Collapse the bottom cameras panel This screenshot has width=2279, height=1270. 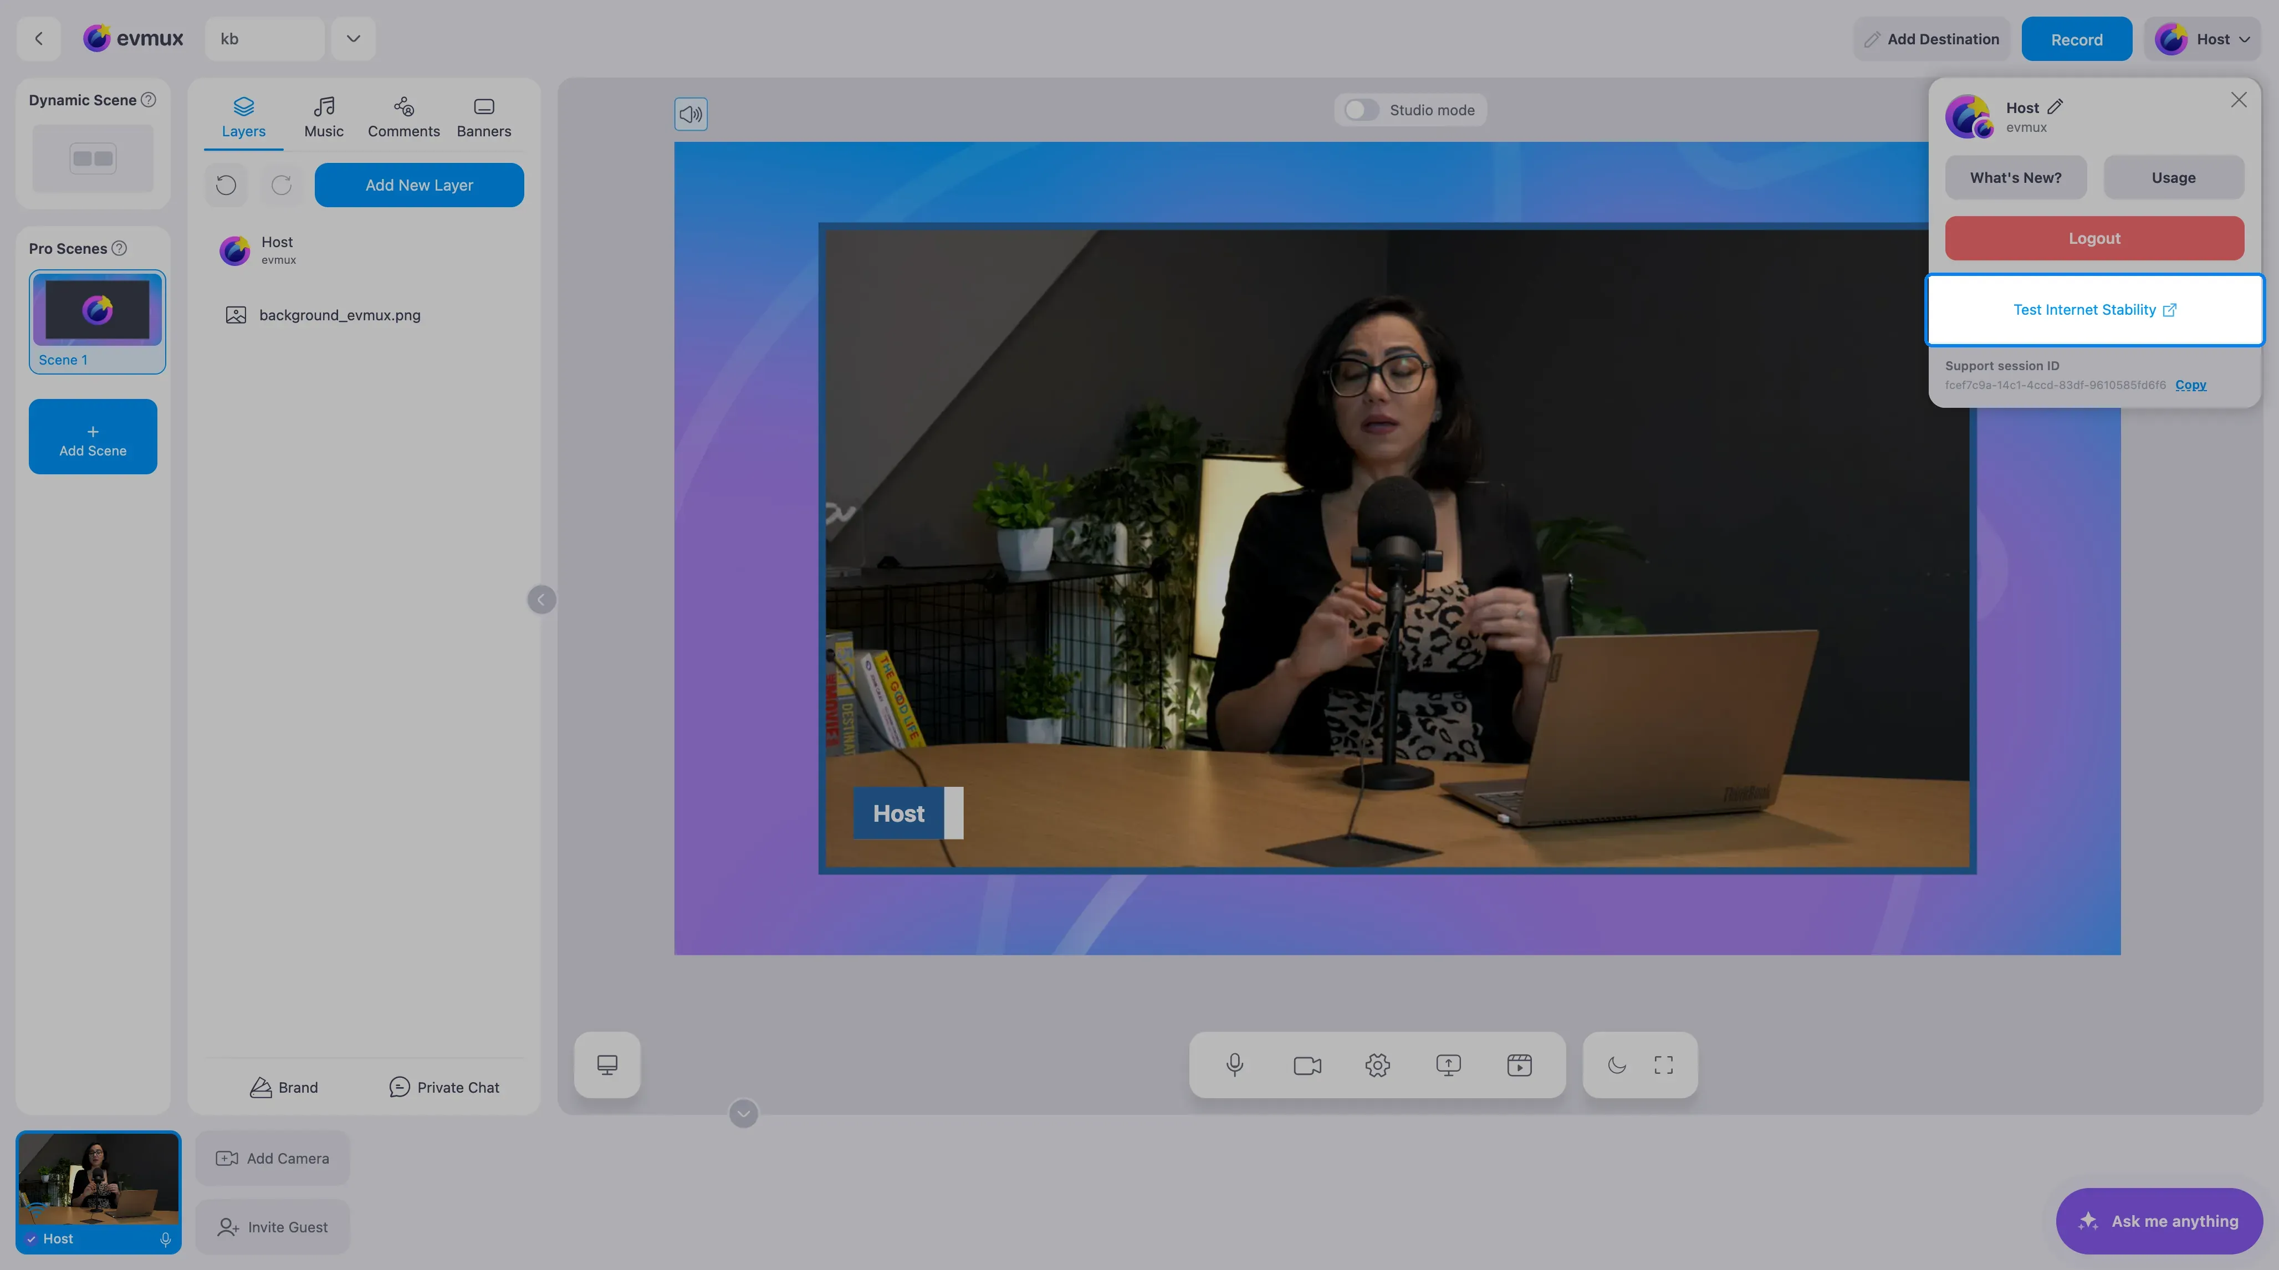coord(743,1113)
